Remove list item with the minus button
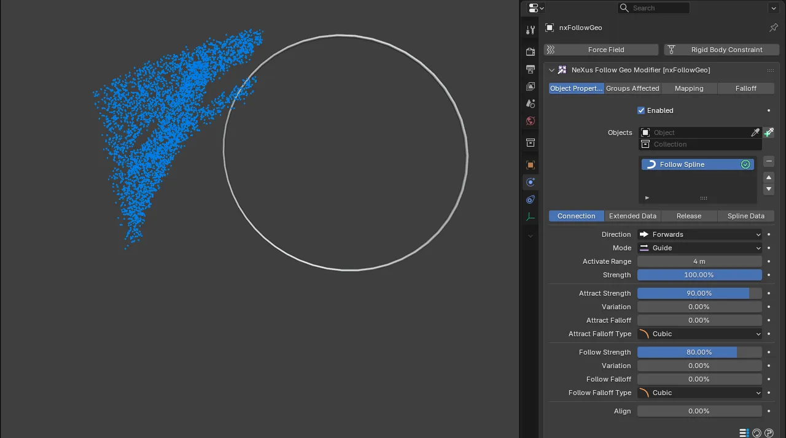786x438 pixels. (x=769, y=161)
